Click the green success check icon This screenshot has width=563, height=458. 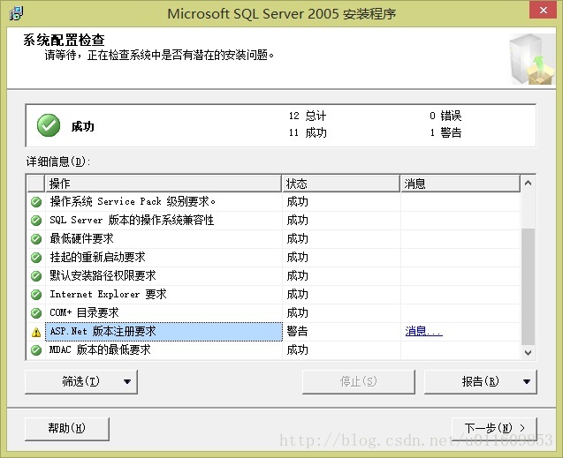[49, 125]
